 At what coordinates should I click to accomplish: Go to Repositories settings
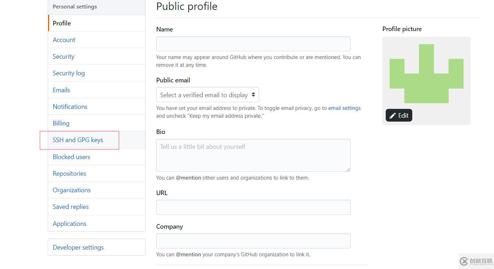(97, 173)
